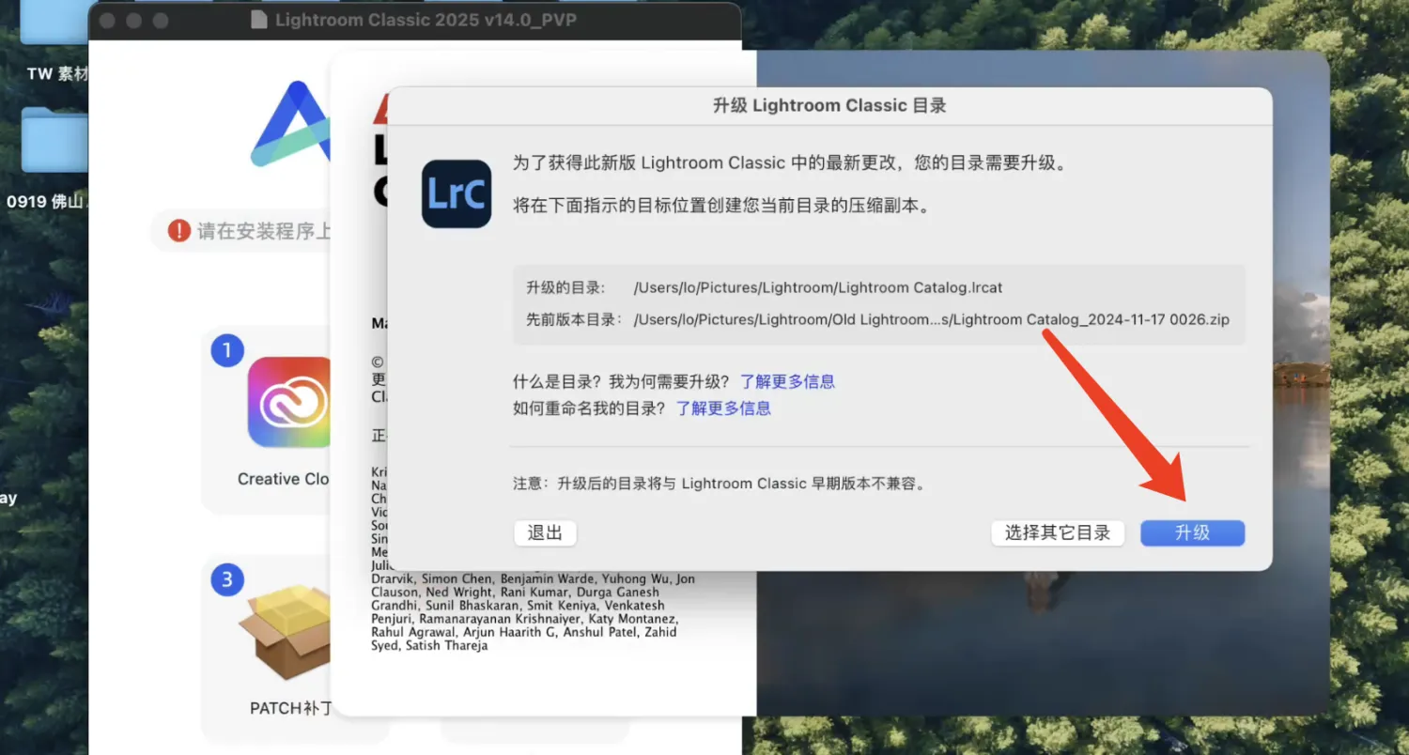Select the PATCH补丁 box icon
This screenshot has height=755, width=1409.
point(286,633)
